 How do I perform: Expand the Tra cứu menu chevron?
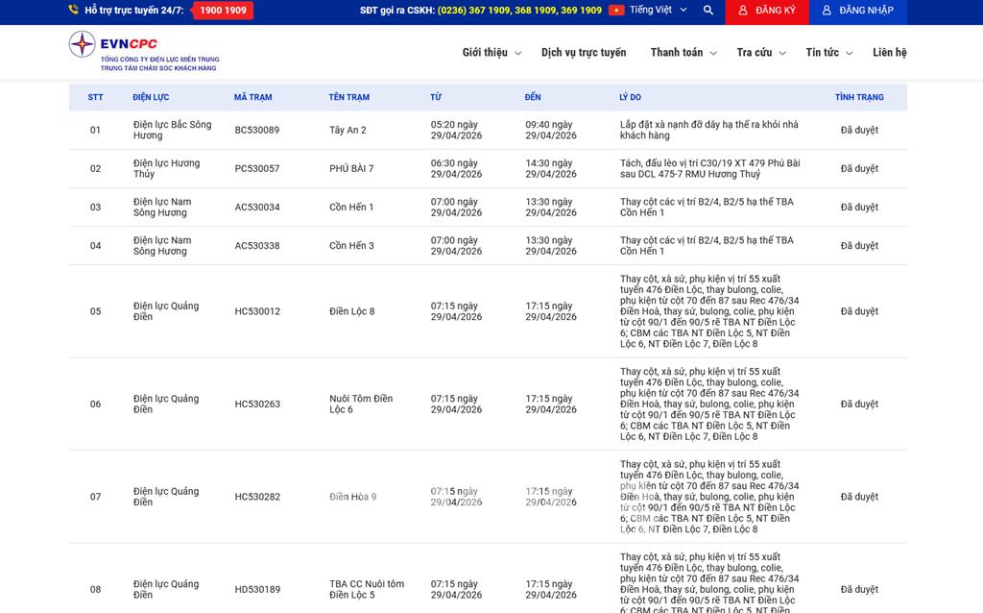(x=782, y=54)
